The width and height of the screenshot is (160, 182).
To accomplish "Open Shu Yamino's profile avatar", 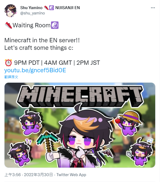I will click(x=11, y=11).
